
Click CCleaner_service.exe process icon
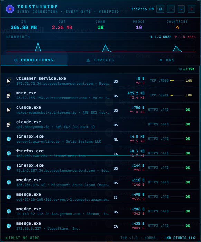(9, 81)
